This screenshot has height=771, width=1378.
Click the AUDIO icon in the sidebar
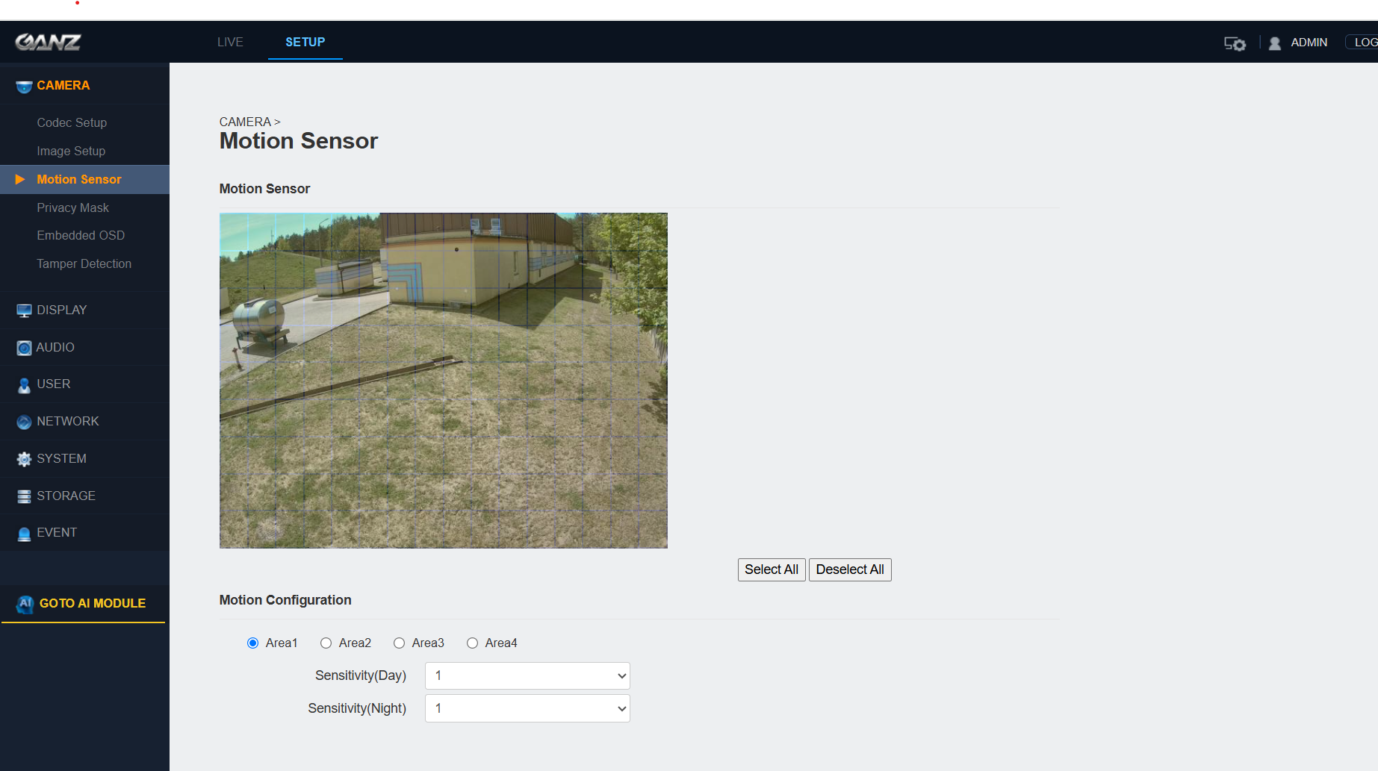click(x=23, y=347)
